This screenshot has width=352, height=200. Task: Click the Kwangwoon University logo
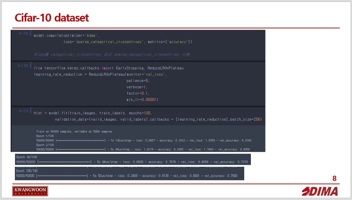tap(30, 191)
